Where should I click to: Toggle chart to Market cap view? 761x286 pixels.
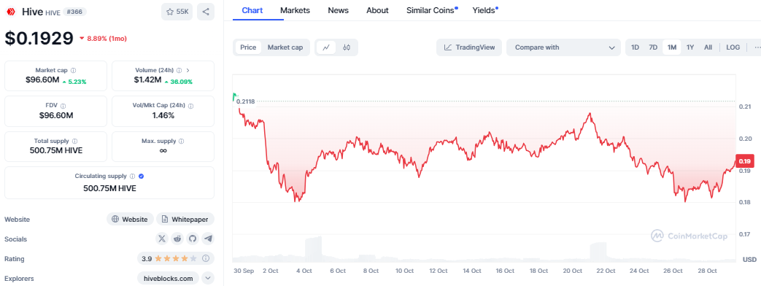coord(285,47)
